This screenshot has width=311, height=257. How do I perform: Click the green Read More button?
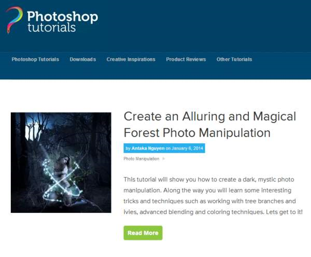pos(143,233)
